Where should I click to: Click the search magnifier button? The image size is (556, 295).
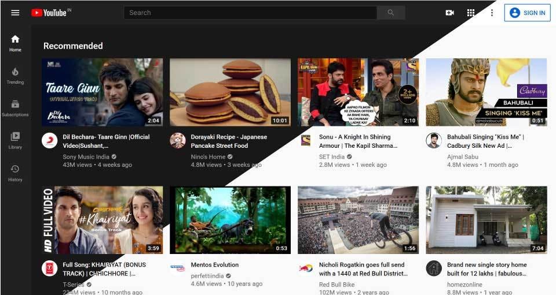tap(391, 13)
